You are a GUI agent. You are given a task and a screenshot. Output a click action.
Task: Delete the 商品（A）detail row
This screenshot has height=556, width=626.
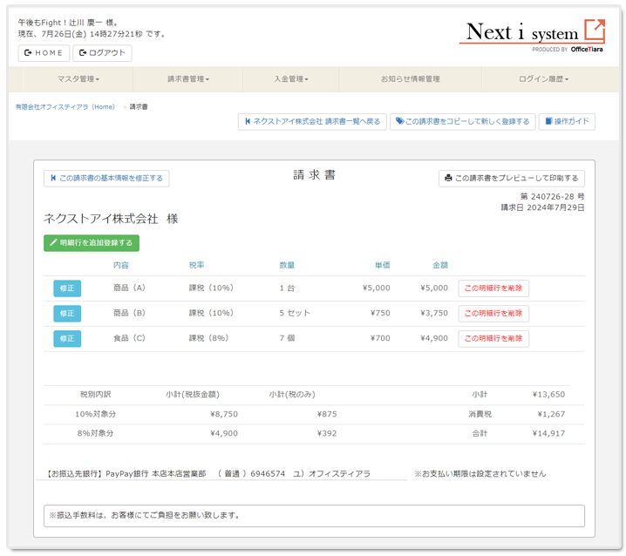[493, 288]
